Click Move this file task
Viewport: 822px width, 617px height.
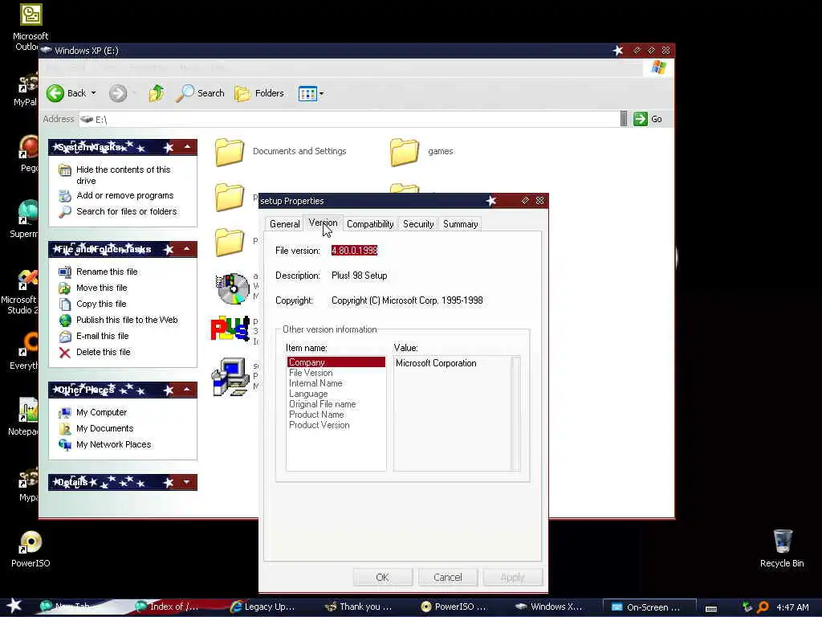pos(102,288)
